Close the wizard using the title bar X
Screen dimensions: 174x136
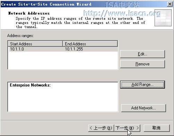coord(170,4)
